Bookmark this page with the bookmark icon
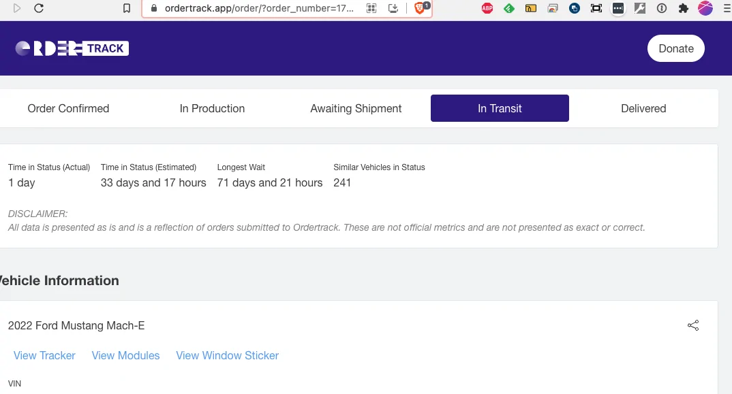The width and height of the screenshot is (732, 394). pyautogui.click(x=127, y=8)
